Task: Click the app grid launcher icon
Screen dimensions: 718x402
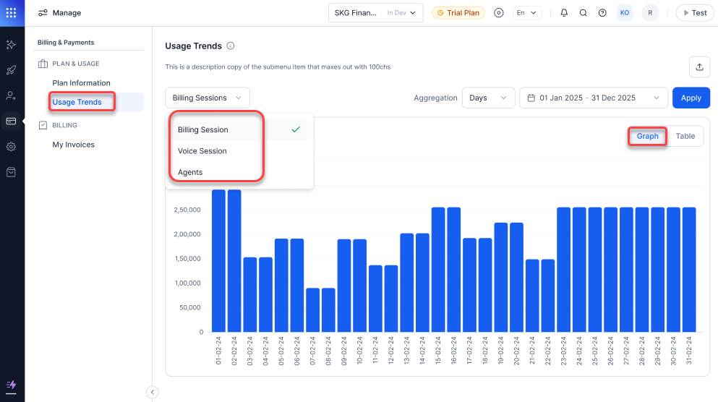Action: tap(11, 12)
